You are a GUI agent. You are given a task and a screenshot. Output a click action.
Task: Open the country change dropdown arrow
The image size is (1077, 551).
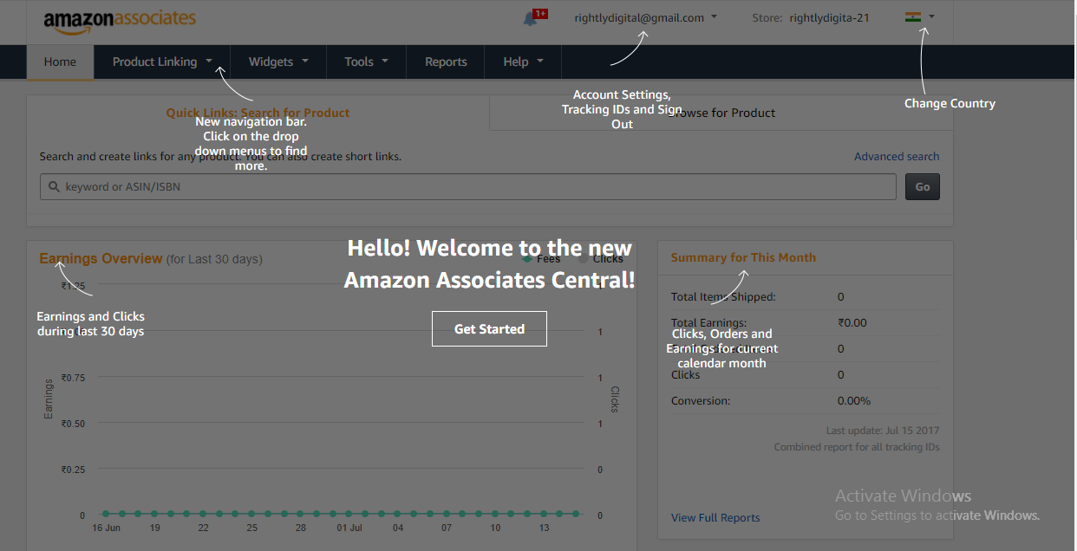tap(931, 16)
